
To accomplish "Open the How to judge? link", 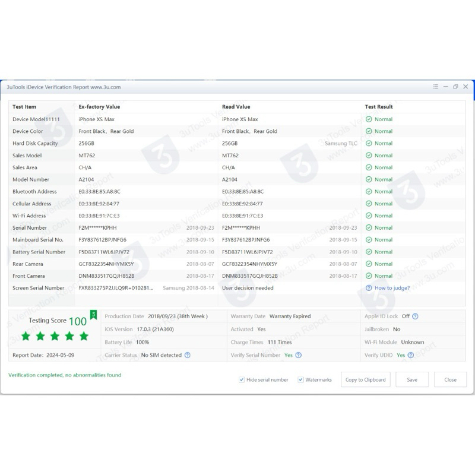I will point(392,288).
